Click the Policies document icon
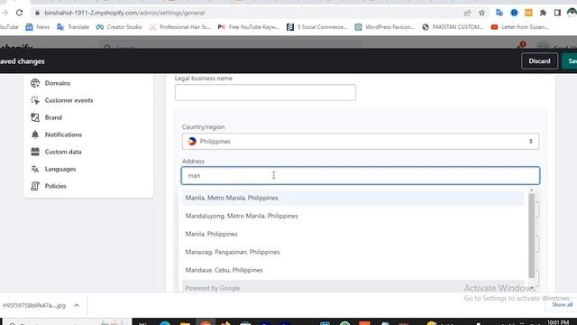This screenshot has width=577, height=325. coord(35,186)
